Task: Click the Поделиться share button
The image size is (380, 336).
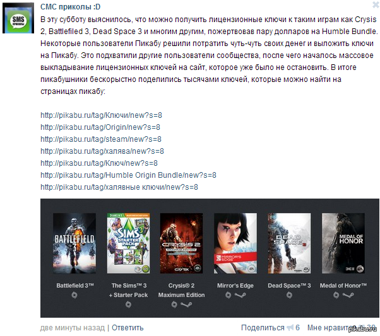Action: click(263, 328)
